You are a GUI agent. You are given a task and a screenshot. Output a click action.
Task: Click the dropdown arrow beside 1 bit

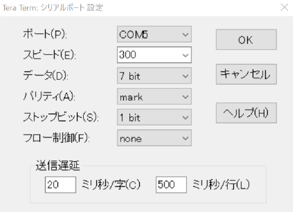click(x=185, y=117)
